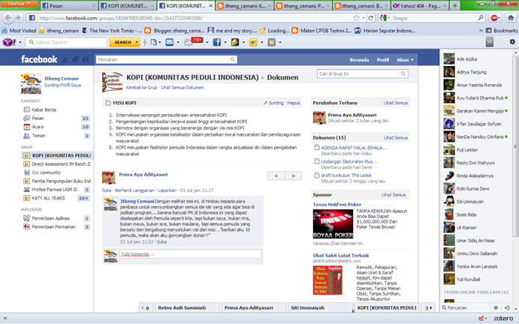Click search icon in Cari di Grup Ini
The height and width of the screenshot is (324, 519).
click(x=403, y=73)
